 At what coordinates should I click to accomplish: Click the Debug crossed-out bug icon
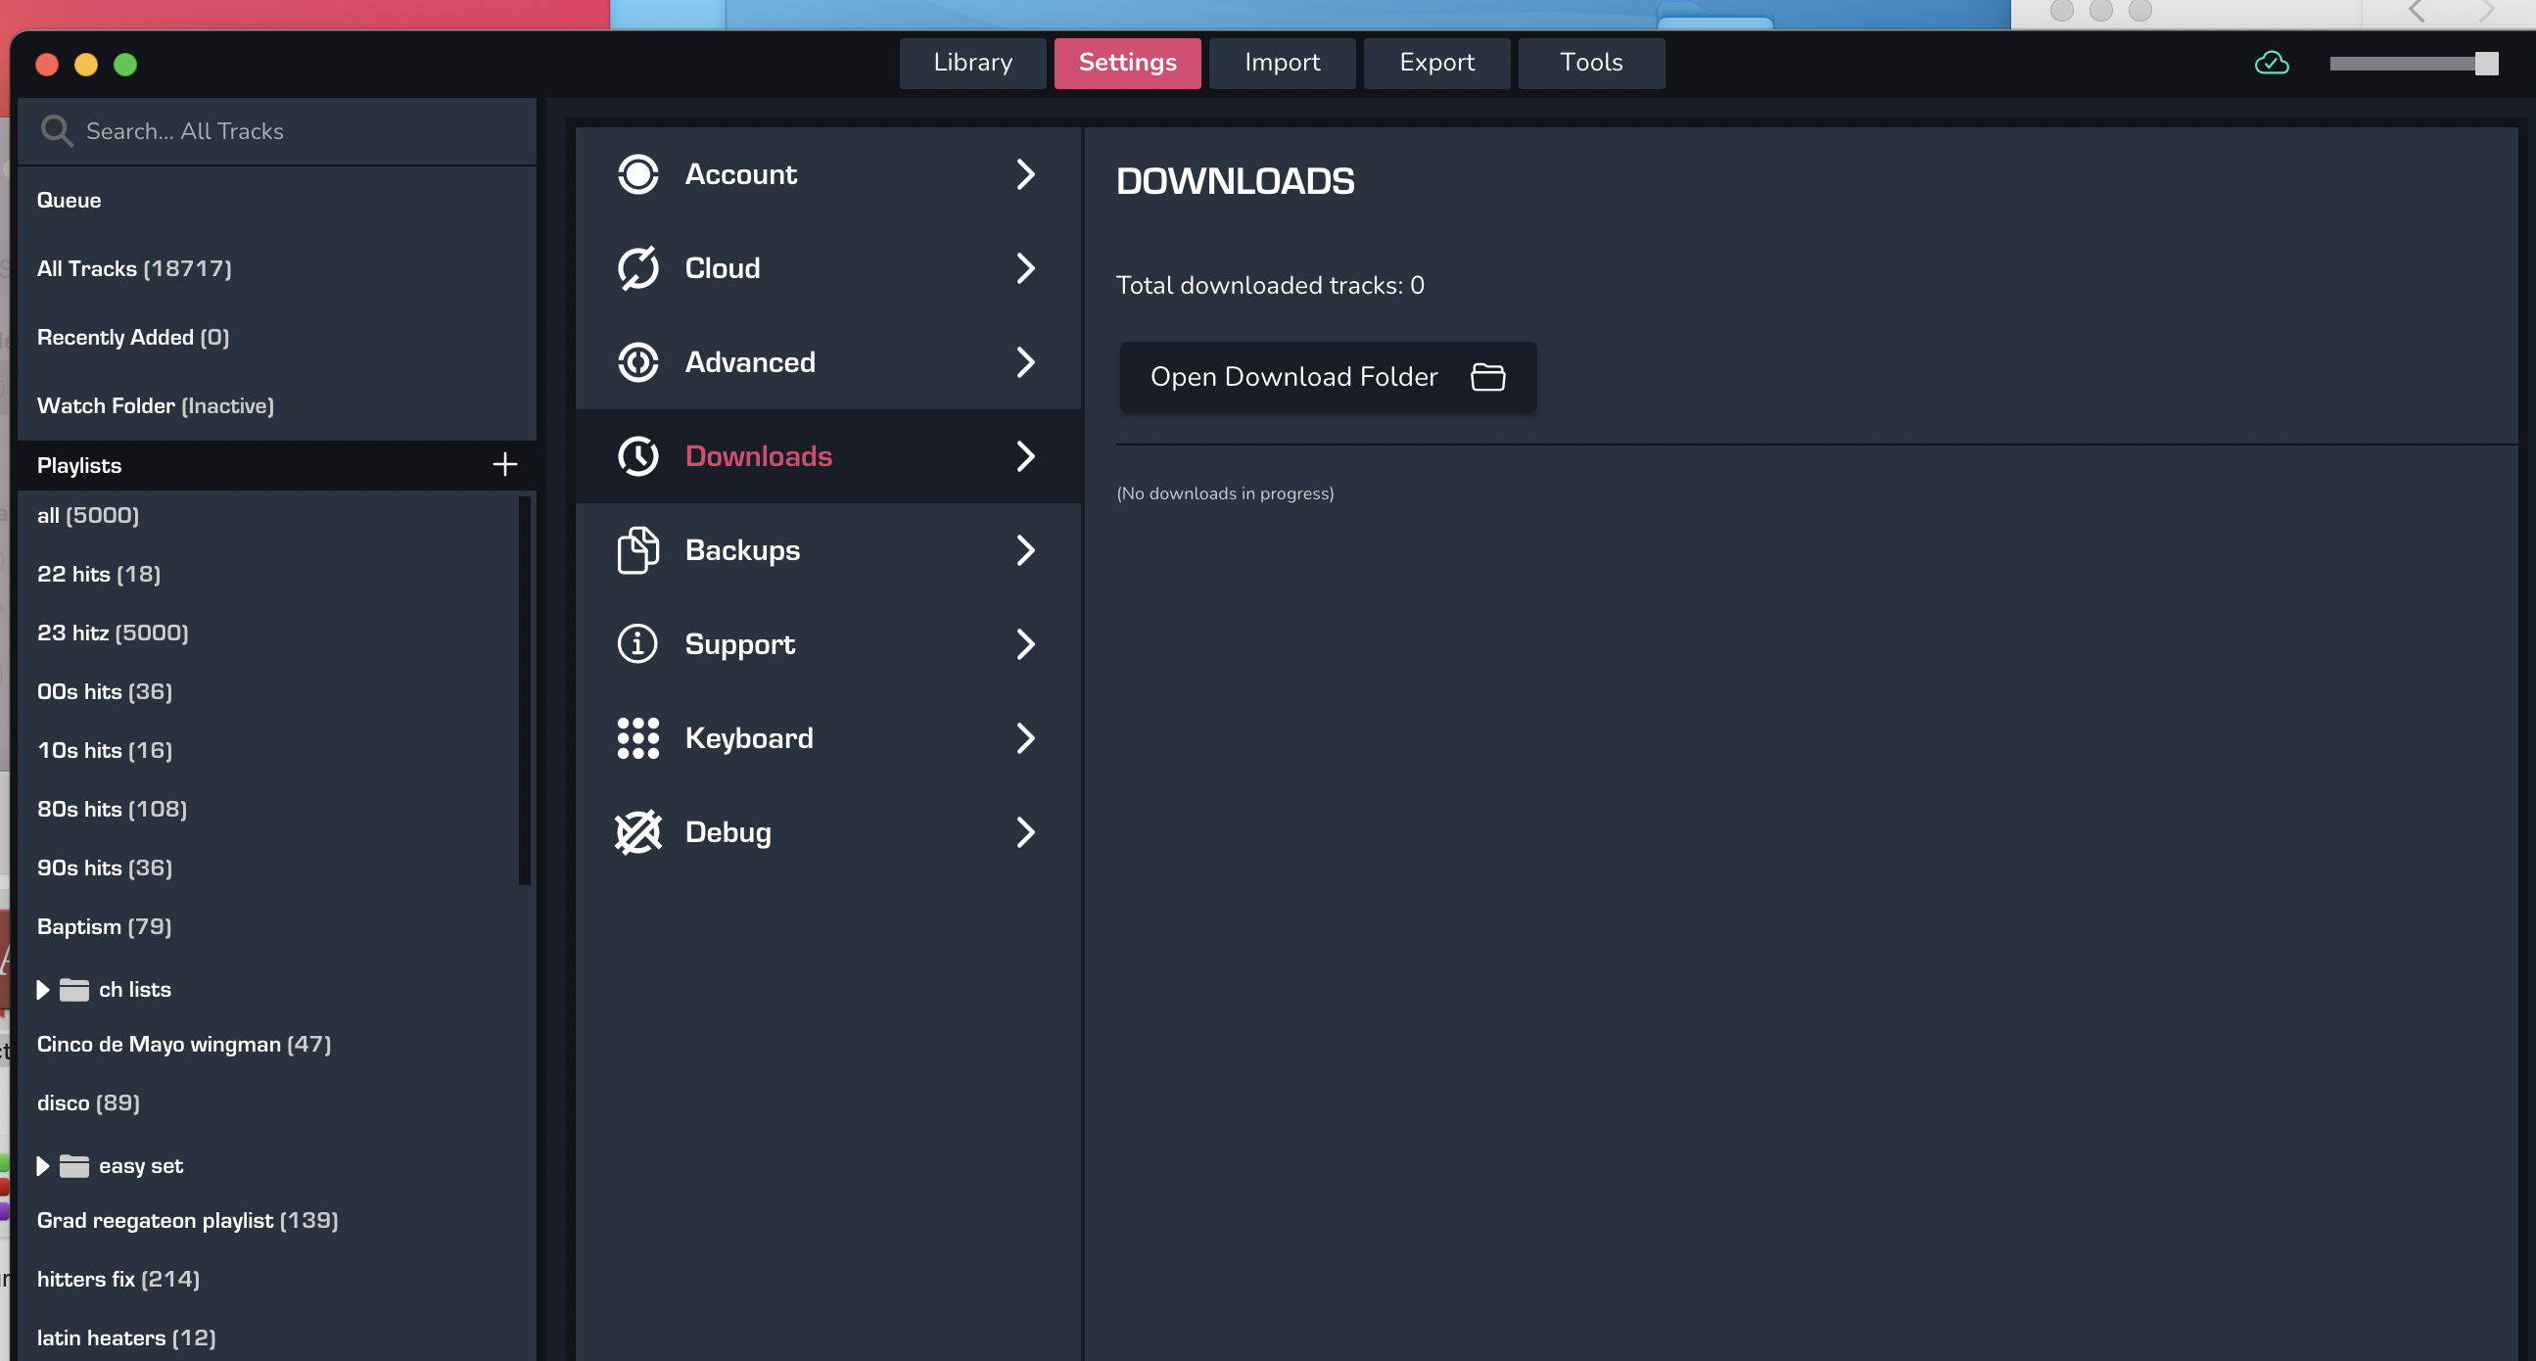(638, 832)
